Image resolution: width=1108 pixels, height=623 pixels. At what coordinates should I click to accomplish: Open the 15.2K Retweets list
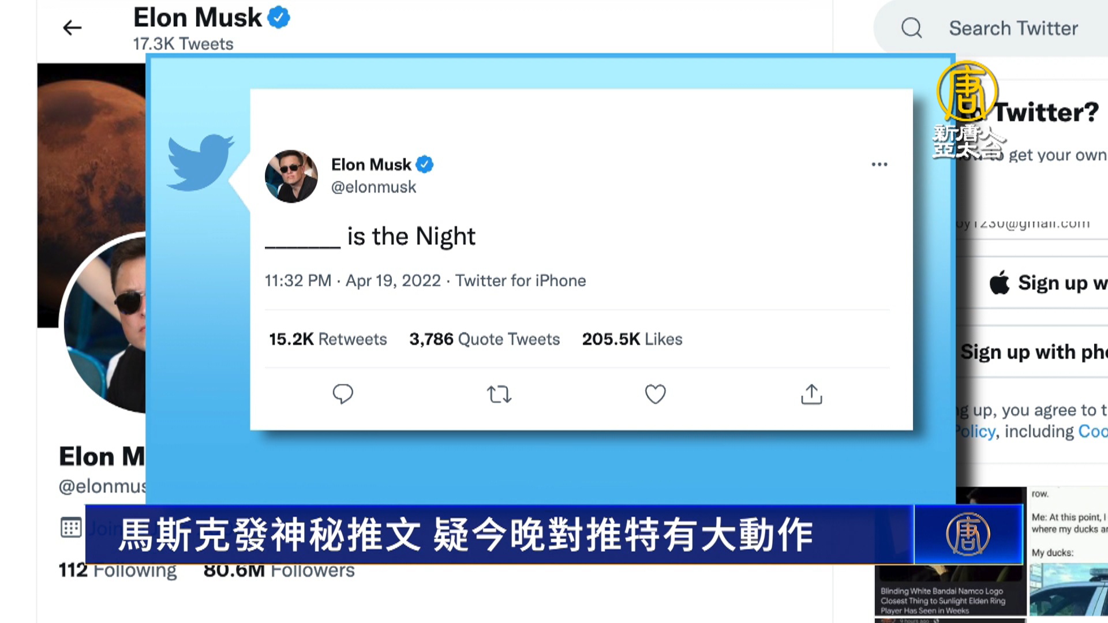pyautogui.click(x=328, y=339)
